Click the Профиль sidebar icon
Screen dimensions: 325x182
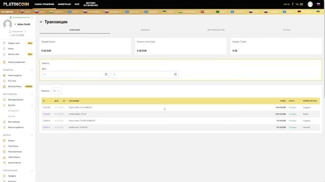[5, 176]
